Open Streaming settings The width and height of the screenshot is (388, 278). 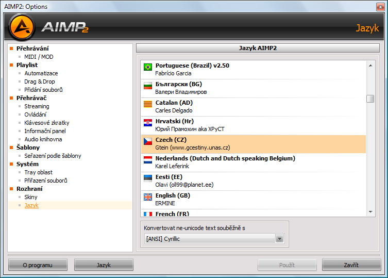point(37,106)
